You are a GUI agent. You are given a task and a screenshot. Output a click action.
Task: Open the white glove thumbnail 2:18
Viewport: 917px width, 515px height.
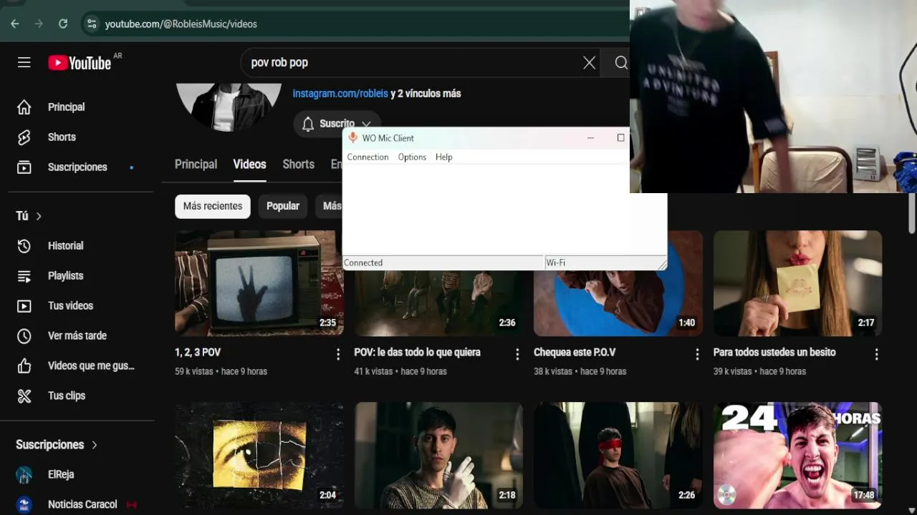click(x=438, y=456)
